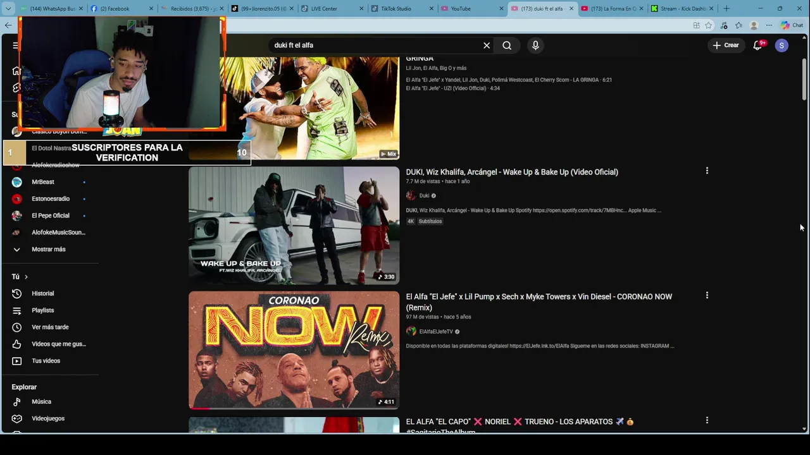Screen dimensions: 810x455
Task: Close the TikTok Studio tab
Action: [432, 9]
